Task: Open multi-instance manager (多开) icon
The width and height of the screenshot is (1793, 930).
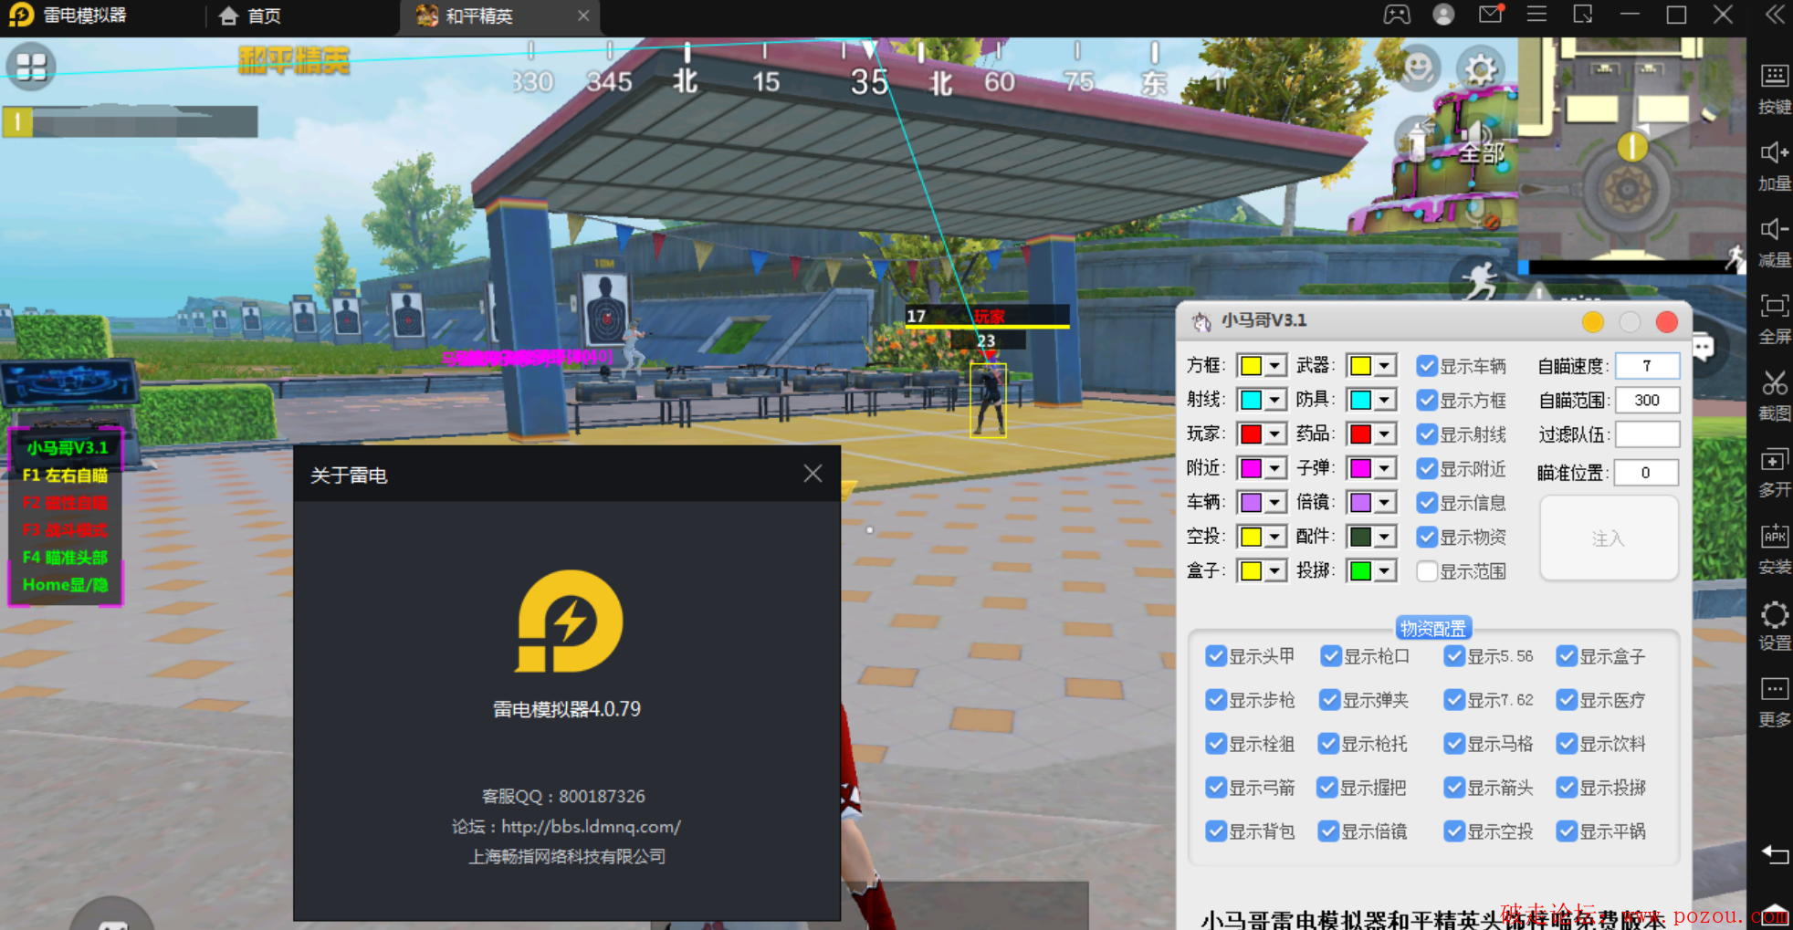Action: [1774, 459]
